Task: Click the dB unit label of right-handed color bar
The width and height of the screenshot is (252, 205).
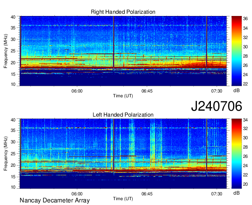Action: (x=236, y=91)
